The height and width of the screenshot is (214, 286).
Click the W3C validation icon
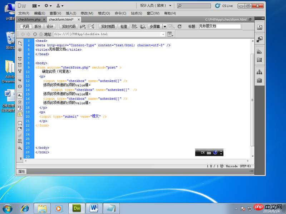pos(91,26)
